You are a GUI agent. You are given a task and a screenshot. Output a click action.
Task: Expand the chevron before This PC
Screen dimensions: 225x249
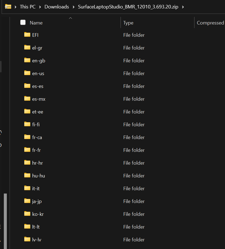[16, 7]
